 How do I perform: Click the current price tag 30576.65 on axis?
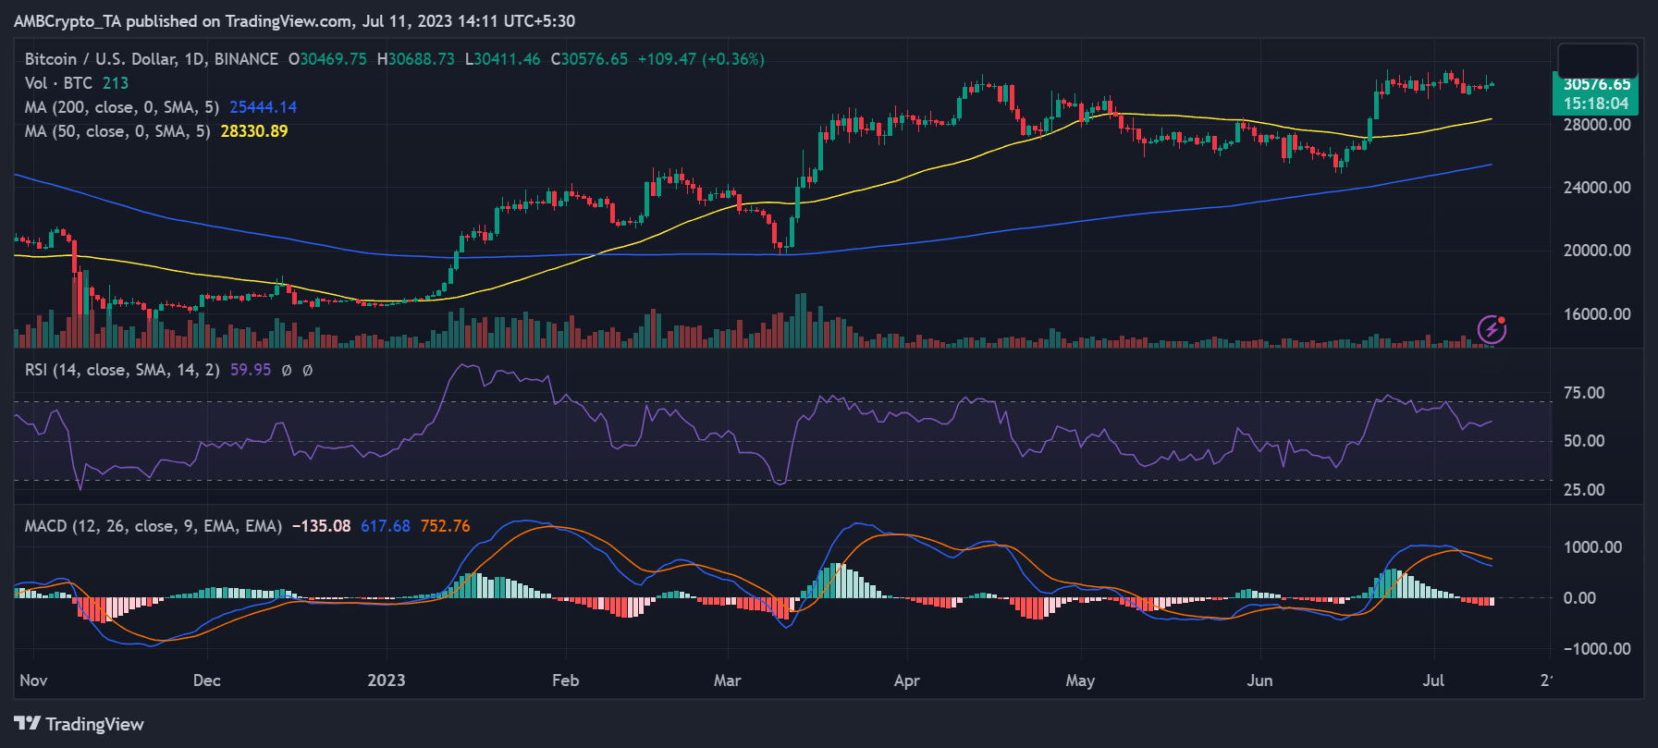point(1596,84)
